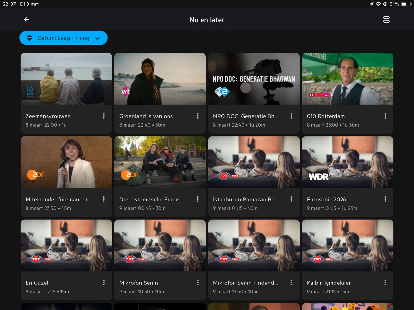
Task: Open the Zeemansvrouwen thumbnail
Action: [66, 79]
